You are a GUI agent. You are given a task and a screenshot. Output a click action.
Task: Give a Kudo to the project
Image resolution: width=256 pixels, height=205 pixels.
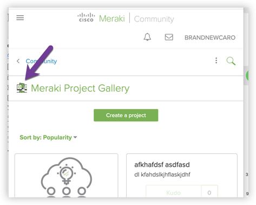coord(173,193)
